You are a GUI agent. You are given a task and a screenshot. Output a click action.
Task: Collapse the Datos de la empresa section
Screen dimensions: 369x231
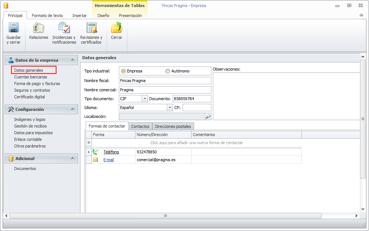click(x=72, y=60)
